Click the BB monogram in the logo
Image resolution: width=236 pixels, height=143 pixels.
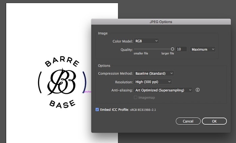62,82
